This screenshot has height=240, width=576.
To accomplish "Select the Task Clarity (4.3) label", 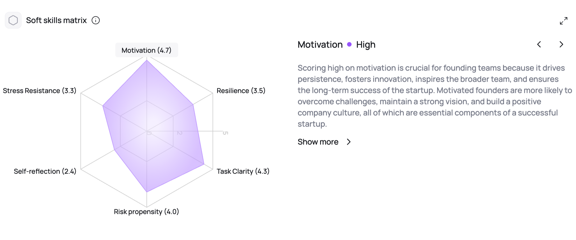I will [243, 171].
